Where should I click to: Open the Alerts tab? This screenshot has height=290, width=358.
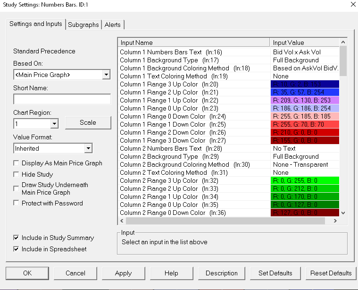tap(113, 25)
